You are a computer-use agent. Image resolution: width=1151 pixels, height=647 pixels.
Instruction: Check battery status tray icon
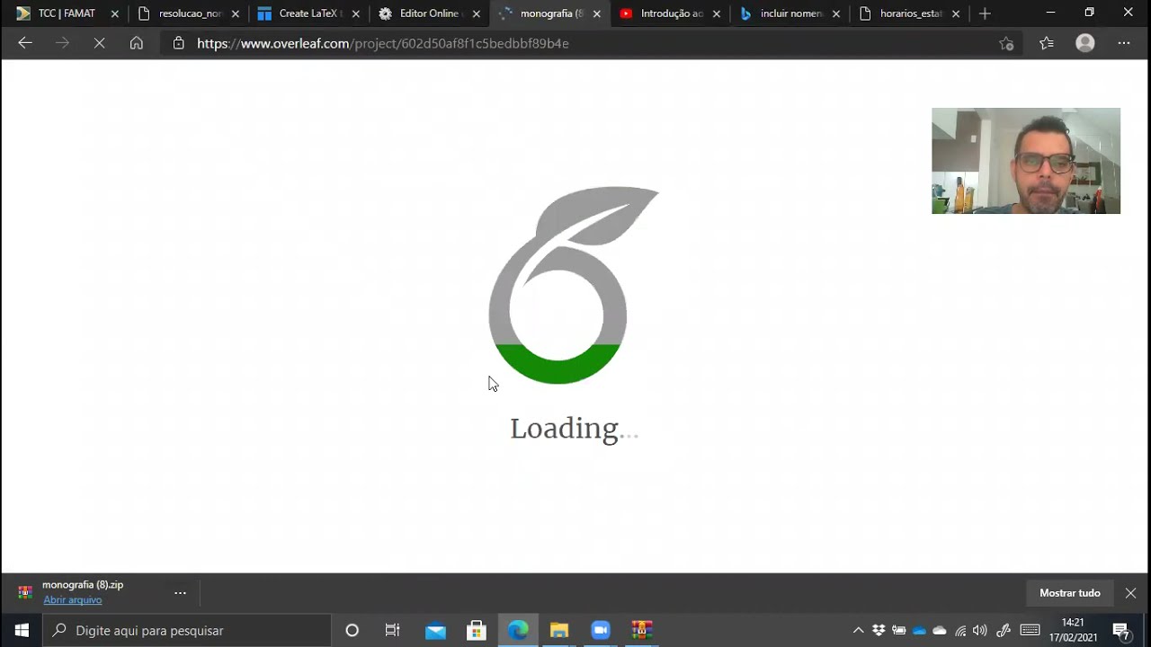(x=898, y=630)
